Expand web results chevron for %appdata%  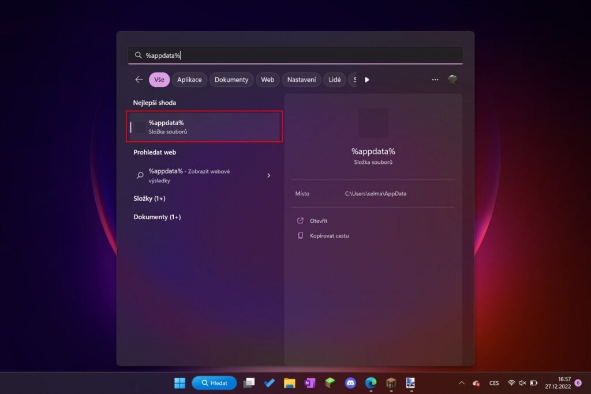point(268,175)
